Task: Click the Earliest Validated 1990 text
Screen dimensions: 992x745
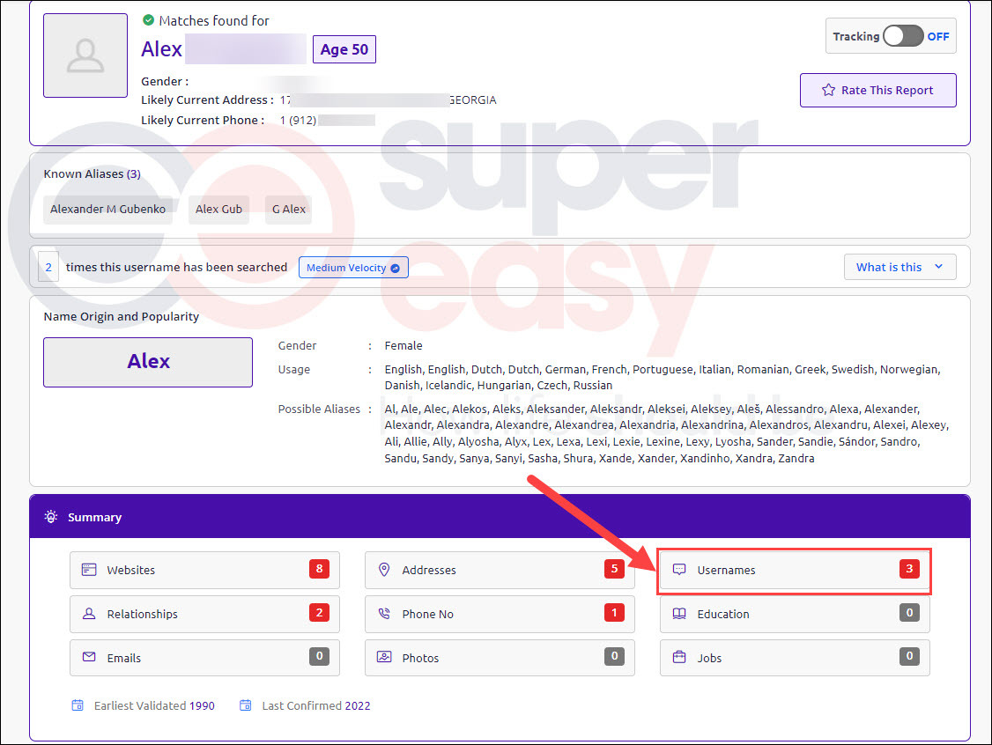Action: click(x=154, y=705)
